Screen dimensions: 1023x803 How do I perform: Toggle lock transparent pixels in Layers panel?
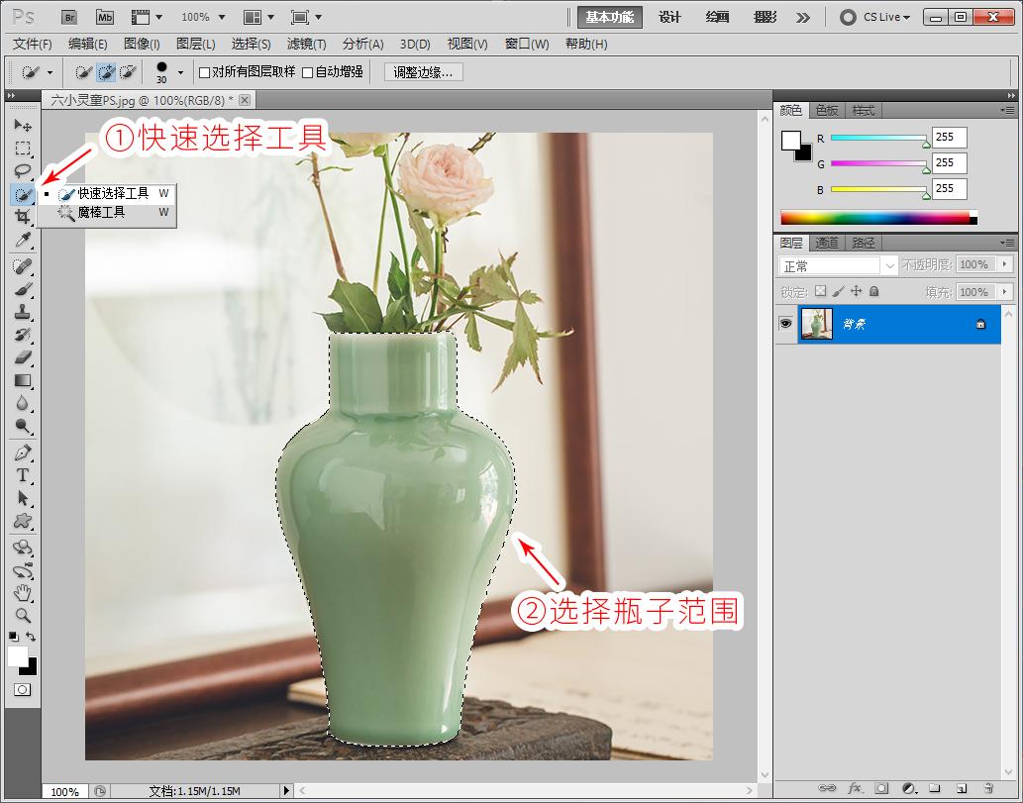(x=821, y=291)
